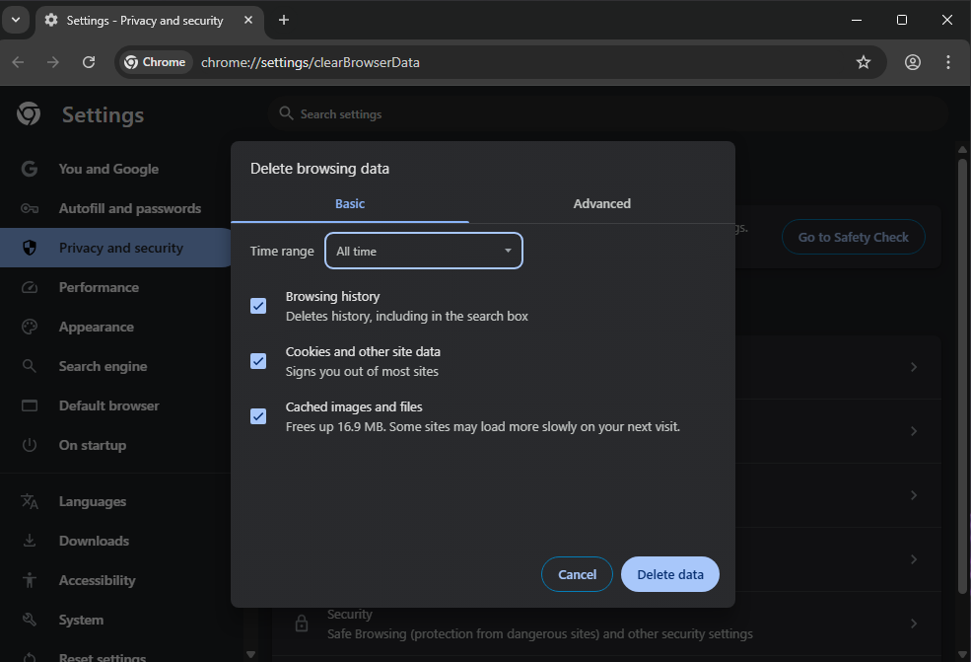The image size is (971, 662).
Task: Open a new tab with plus button
Action: pyautogui.click(x=284, y=20)
